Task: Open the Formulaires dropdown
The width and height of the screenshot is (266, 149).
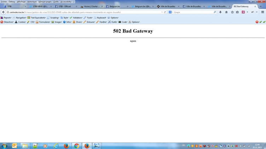Action: coord(43,22)
